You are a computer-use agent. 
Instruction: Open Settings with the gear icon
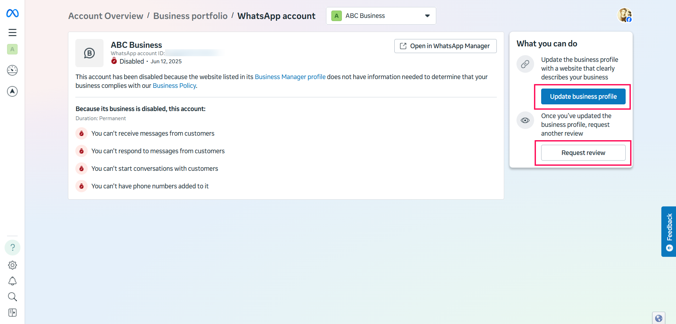pyautogui.click(x=12, y=265)
